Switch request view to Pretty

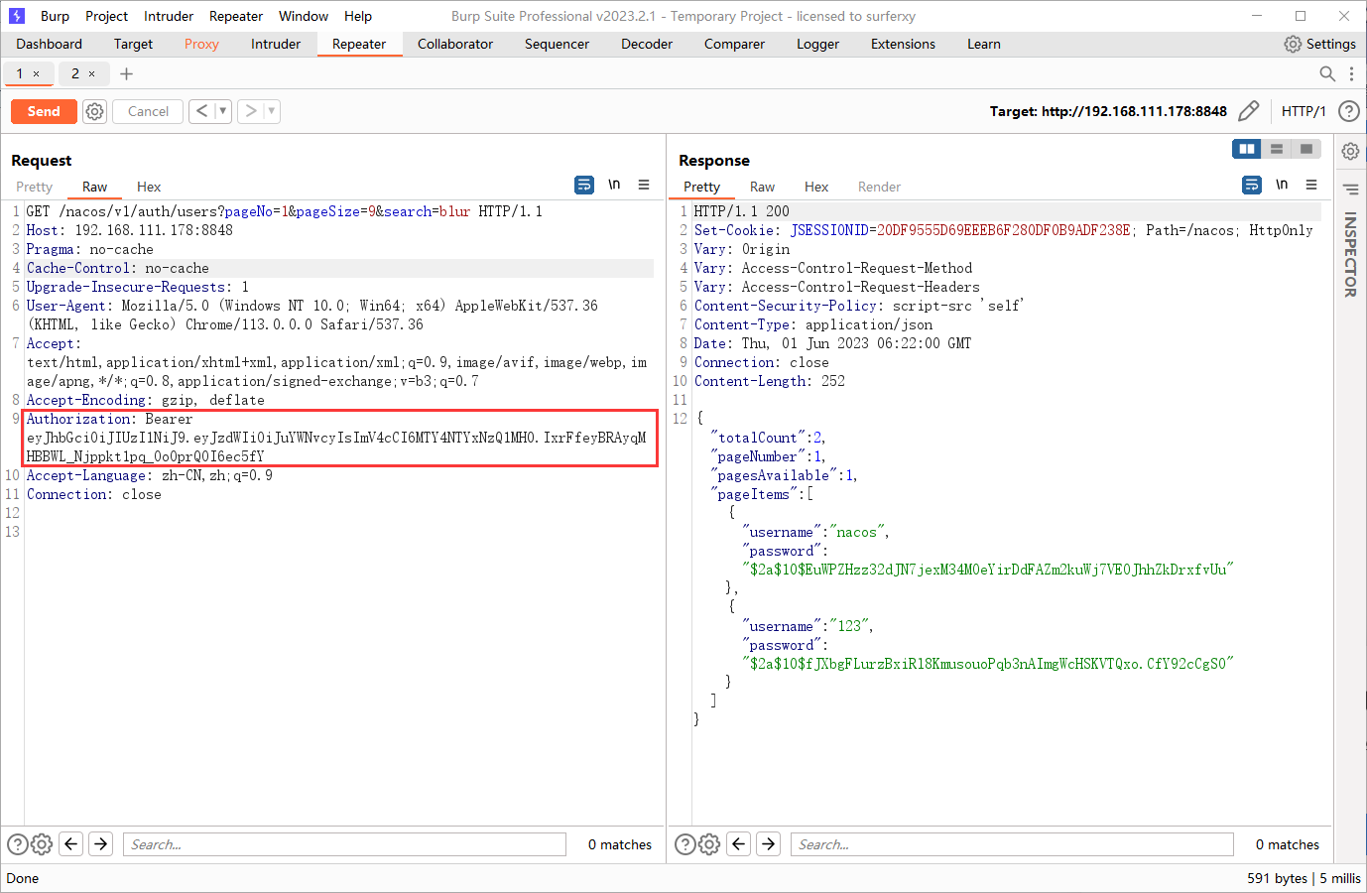click(x=34, y=187)
